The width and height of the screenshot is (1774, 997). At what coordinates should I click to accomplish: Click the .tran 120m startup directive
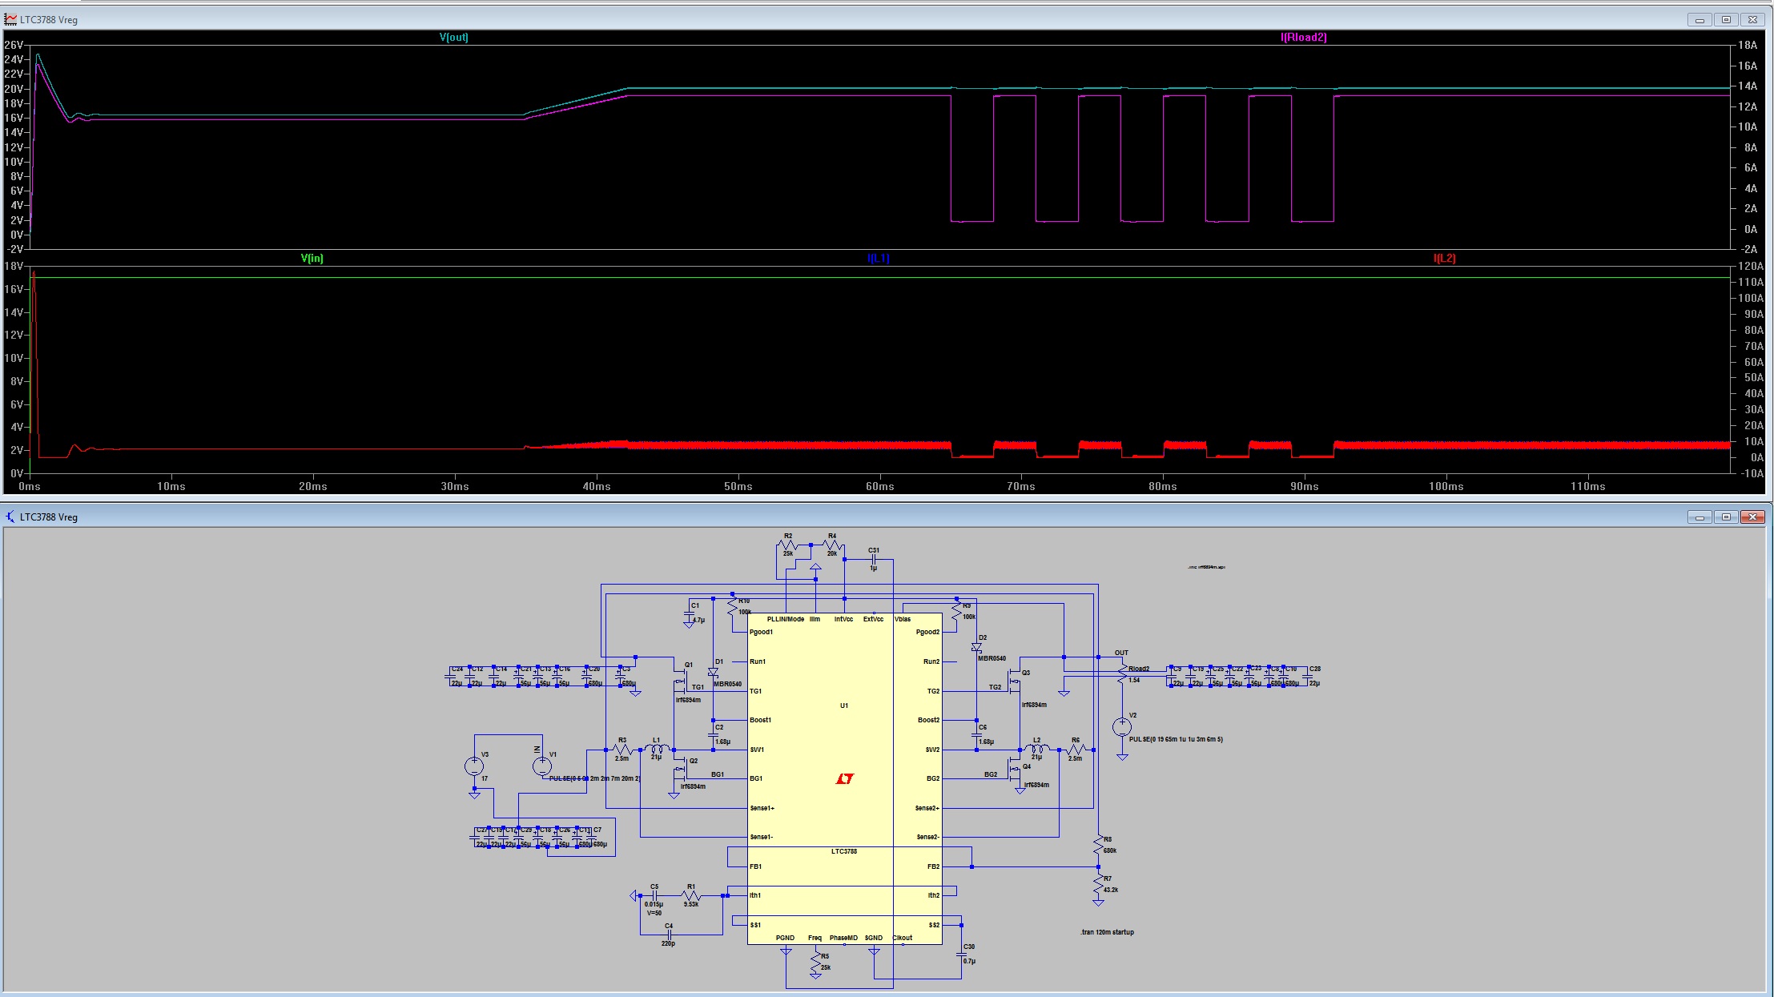(x=1107, y=932)
